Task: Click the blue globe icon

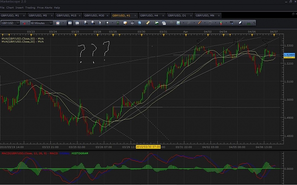Action: click(140, 23)
